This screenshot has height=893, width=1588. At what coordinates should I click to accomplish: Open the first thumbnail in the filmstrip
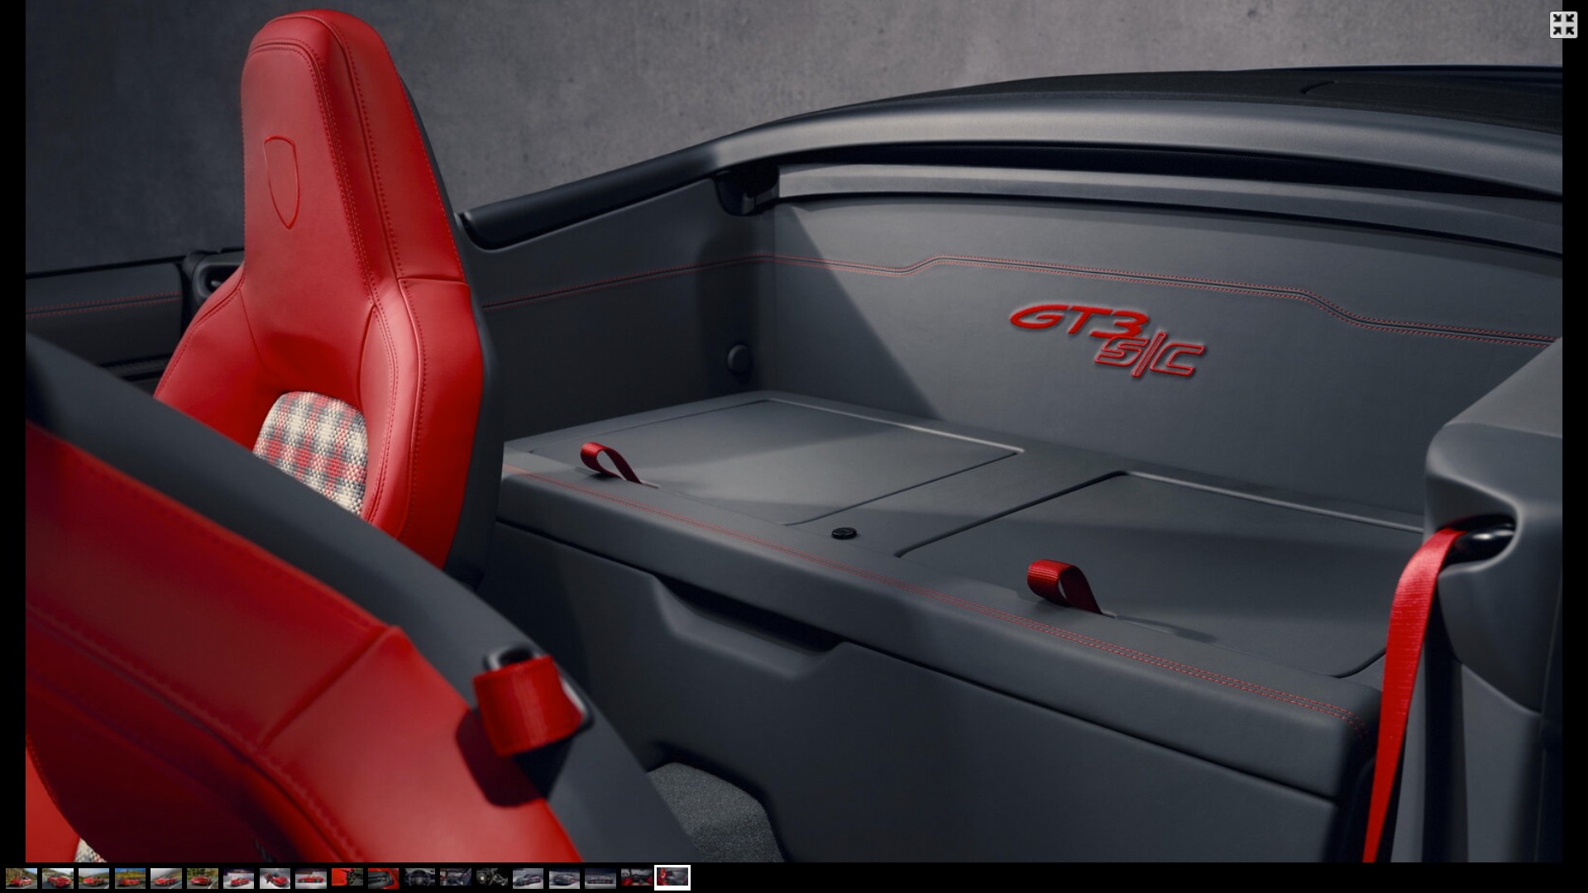tap(22, 878)
